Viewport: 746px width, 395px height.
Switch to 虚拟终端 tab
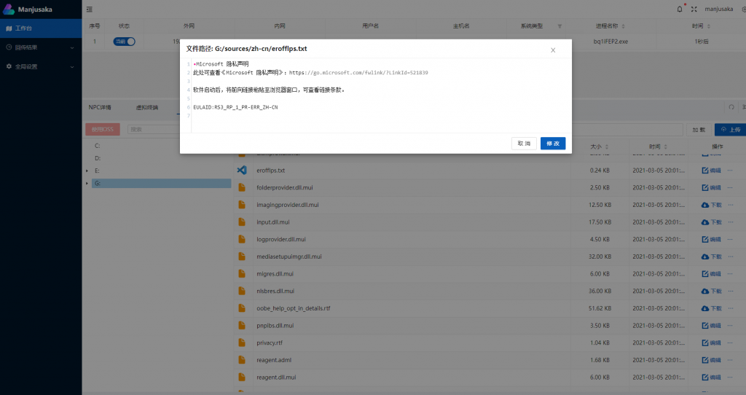tap(147, 108)
